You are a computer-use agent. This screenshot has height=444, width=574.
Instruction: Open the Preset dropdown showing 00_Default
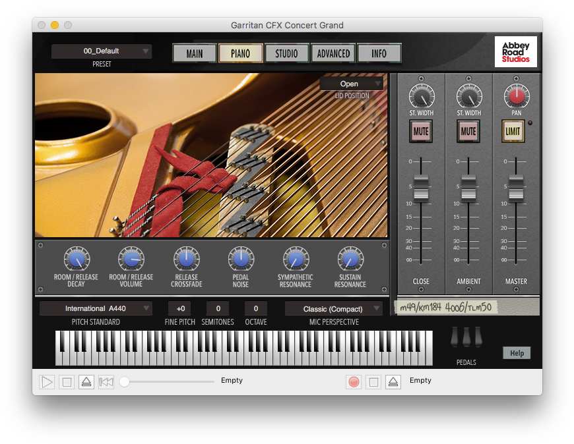[102, 51]
